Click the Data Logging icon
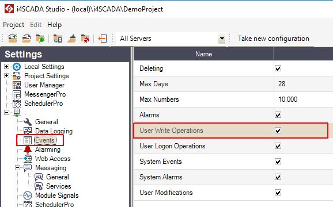Image resolution: width=333 pixels, height=207 pixels. click(x=28, y=131)
